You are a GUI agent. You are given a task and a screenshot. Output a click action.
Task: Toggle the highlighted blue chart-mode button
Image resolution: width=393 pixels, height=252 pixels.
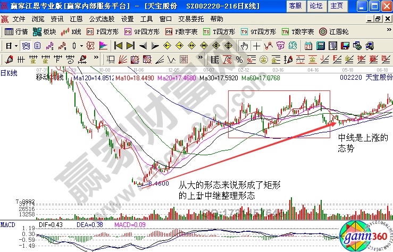(26, 45)
